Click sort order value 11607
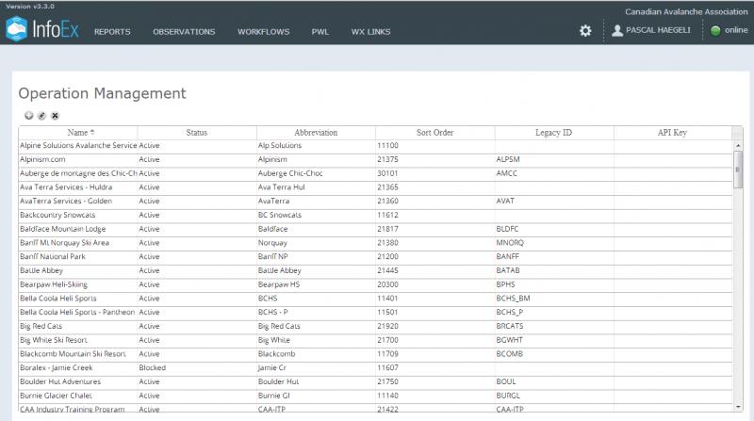The height and width of the screenshot is (421, 754). click(x=387, y=368)
